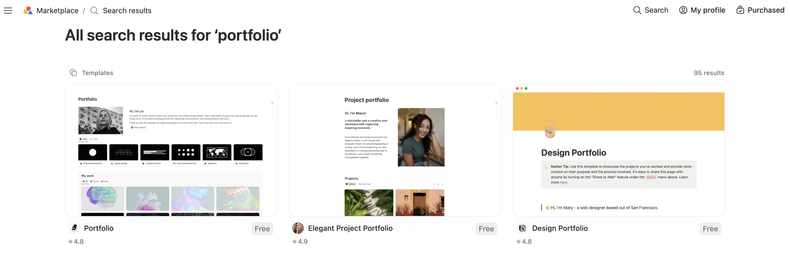Open My profile avatar icon

click(683, 10)
